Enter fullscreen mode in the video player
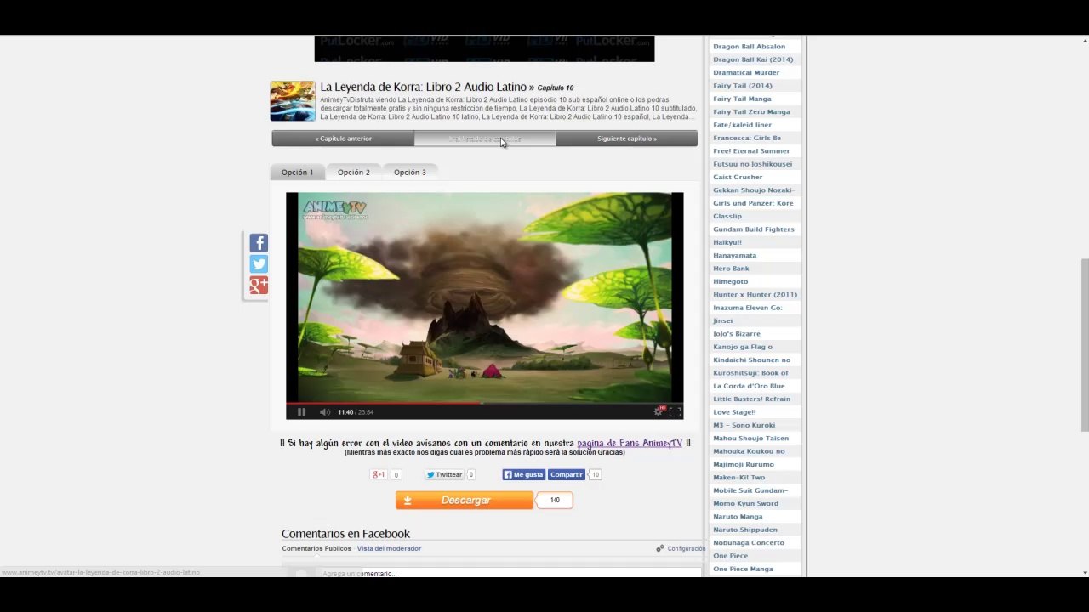This screenshot has height=612, width=1089. (x=675, y=411)
